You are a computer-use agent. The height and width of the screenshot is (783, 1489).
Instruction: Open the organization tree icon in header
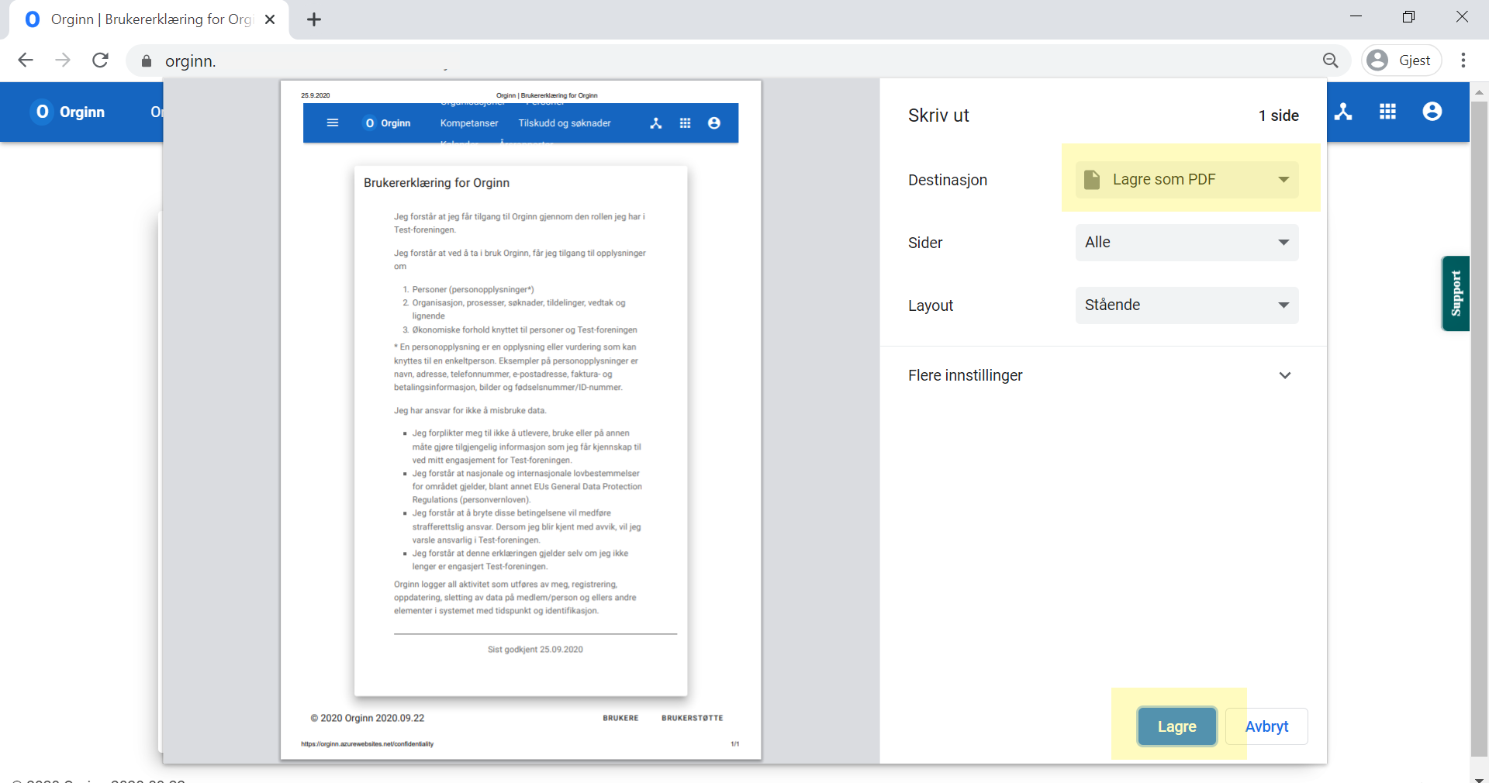[1343, 112]
